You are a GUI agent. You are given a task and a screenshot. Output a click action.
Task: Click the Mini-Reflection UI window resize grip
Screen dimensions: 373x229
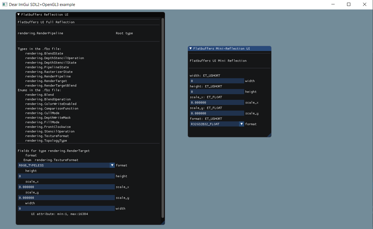tap(269, 135)
